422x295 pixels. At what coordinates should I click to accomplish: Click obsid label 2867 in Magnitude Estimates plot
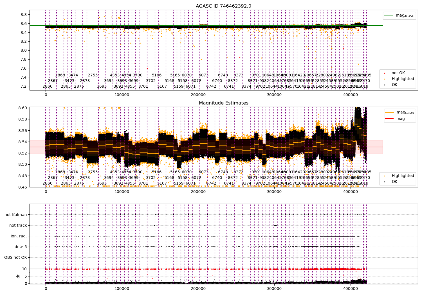click(53, 178)
